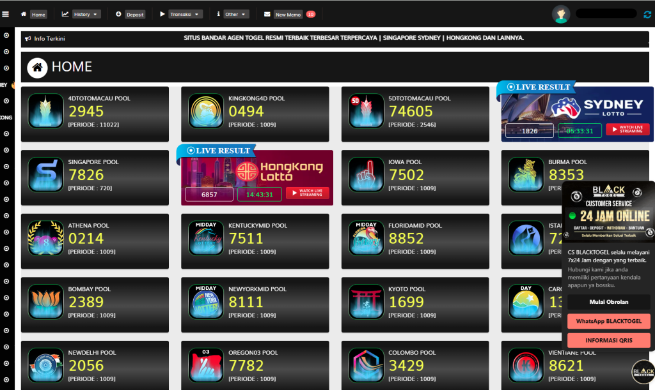Viewport: 655px width, 390px height.
Task: Click the BURMA POOL name label
Action: tap(567, 162)
